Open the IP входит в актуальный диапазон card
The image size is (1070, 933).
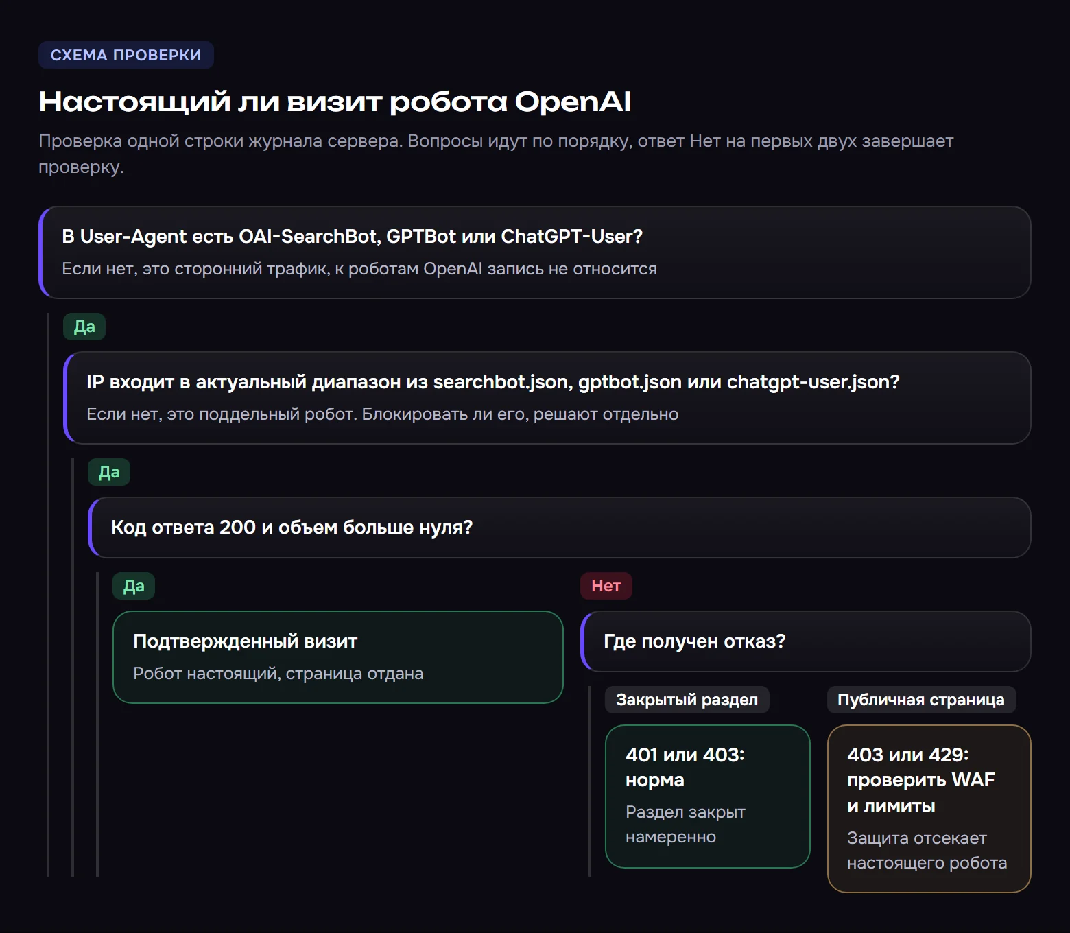547,398
